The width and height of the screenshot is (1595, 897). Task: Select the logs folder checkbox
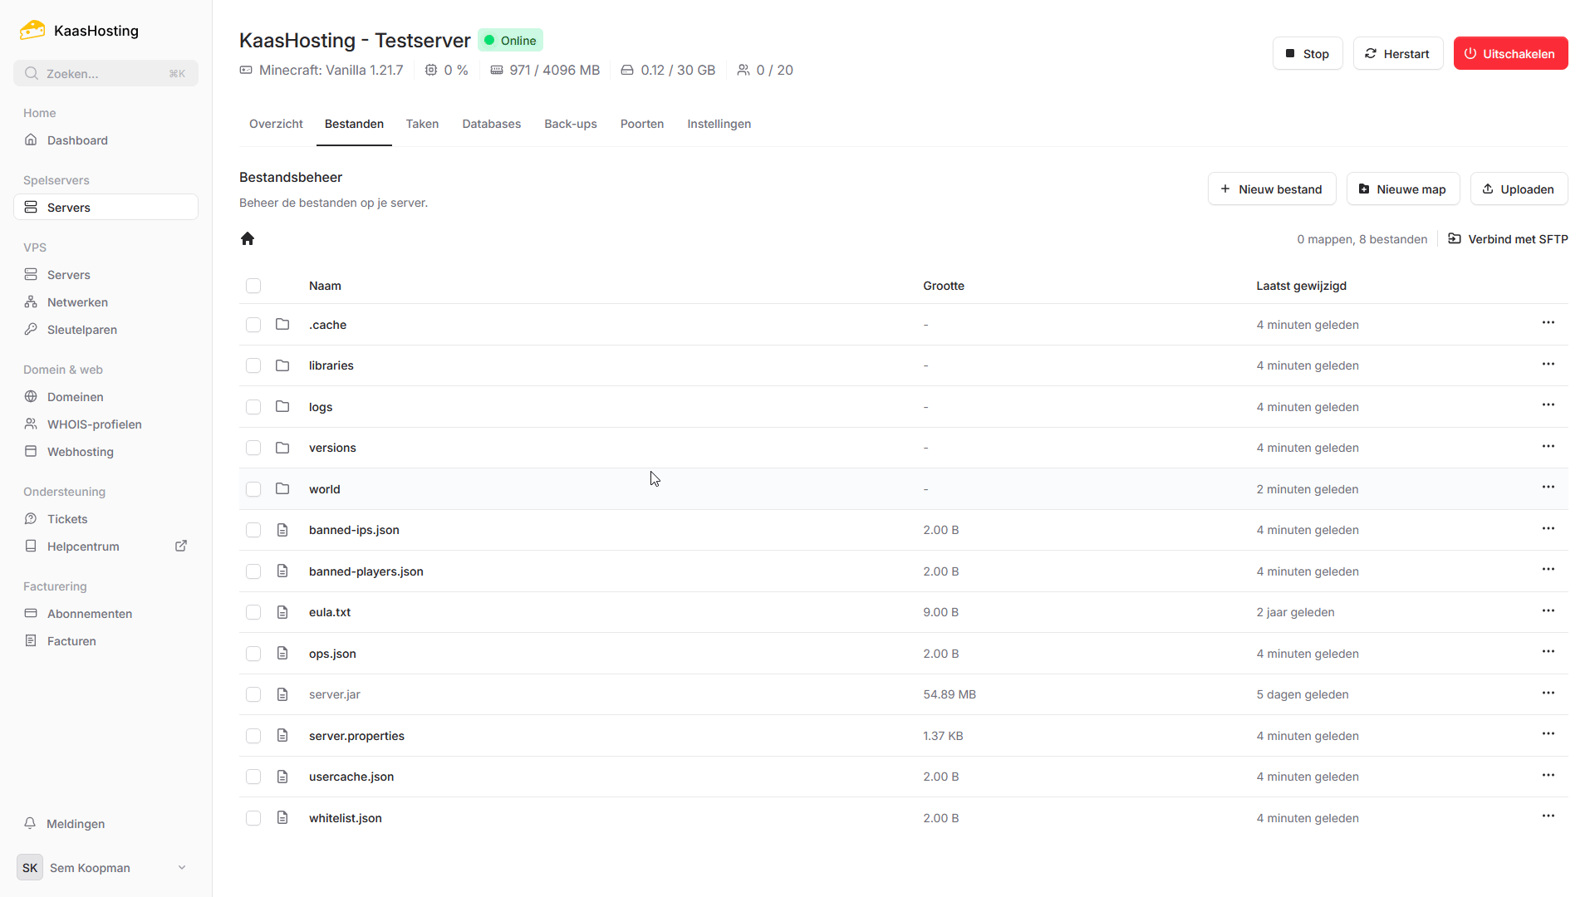253,407
